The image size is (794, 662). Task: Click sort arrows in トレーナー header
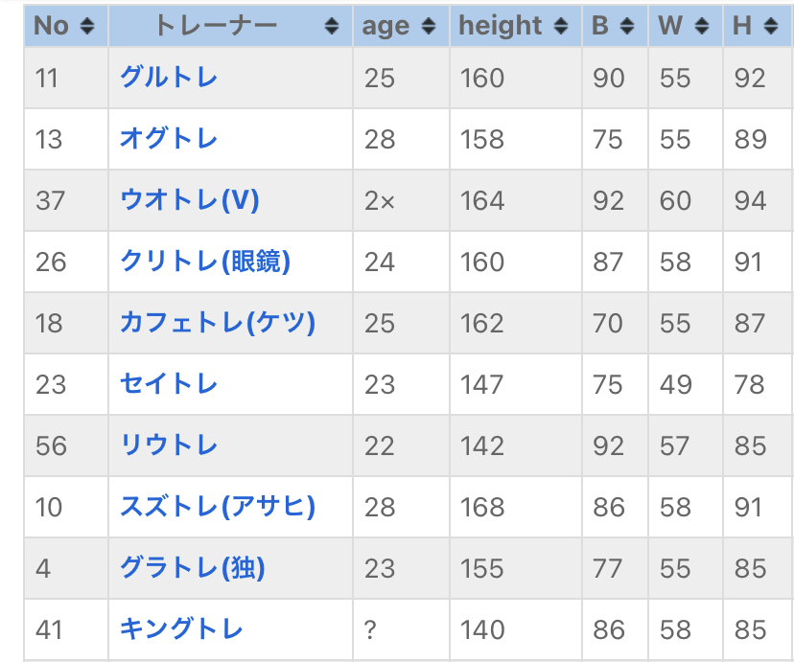[x=332, y=27]
